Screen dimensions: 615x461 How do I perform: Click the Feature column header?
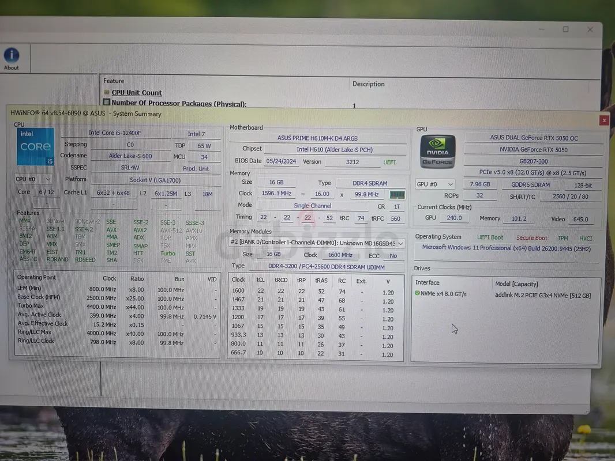(114, 81)
